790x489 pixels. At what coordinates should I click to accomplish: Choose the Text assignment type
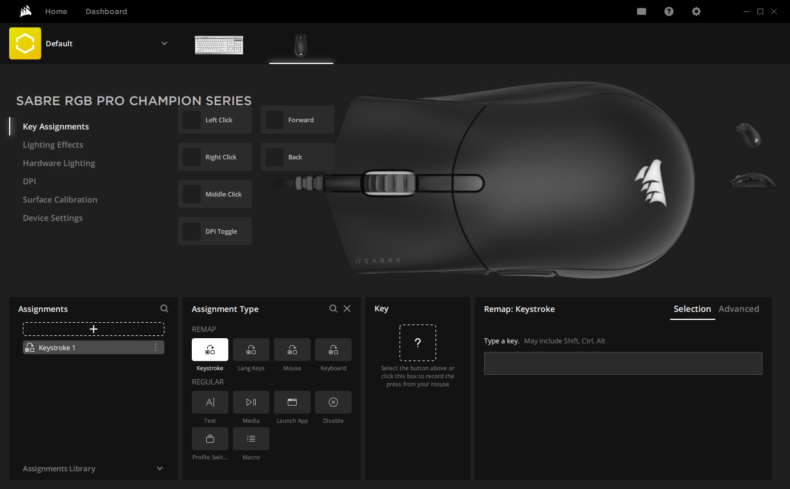point(210,402)
